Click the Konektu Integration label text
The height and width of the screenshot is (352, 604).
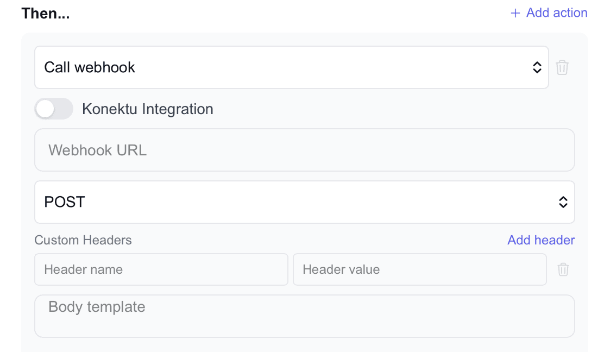pos(147,109)
